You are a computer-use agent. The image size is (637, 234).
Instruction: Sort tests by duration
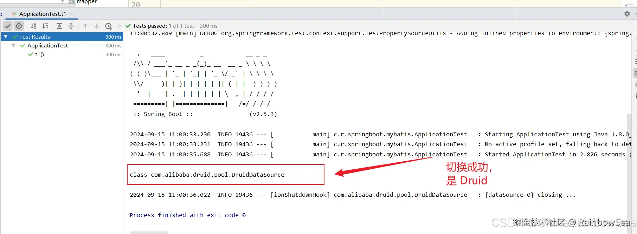[45, 26]
